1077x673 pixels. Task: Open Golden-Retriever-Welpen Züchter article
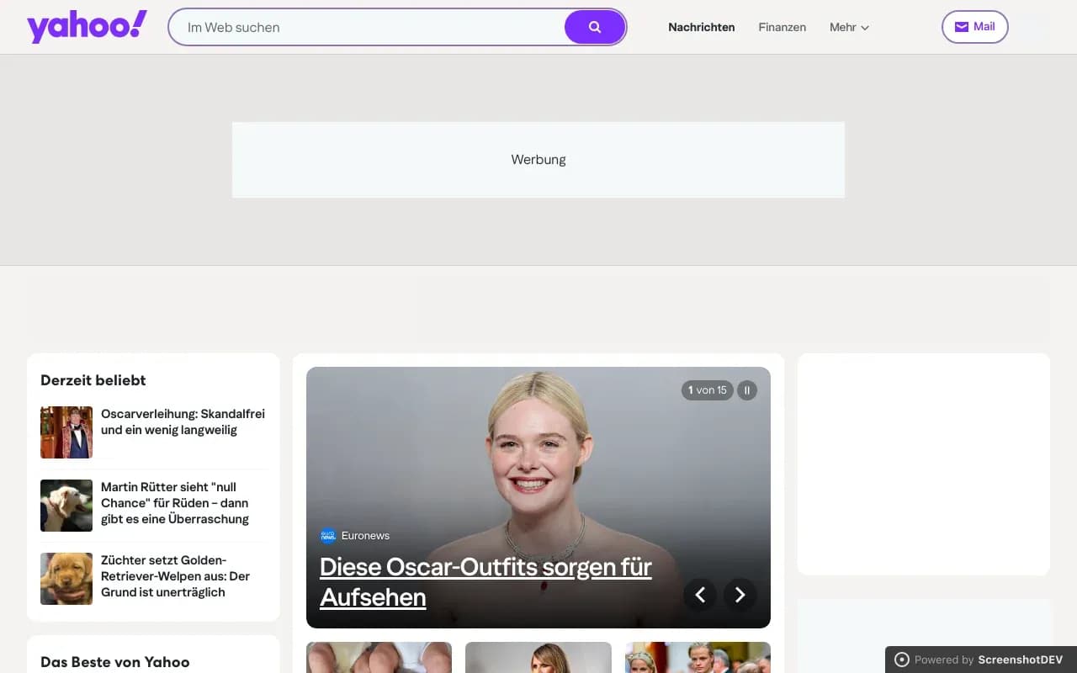tap(176, 576)
